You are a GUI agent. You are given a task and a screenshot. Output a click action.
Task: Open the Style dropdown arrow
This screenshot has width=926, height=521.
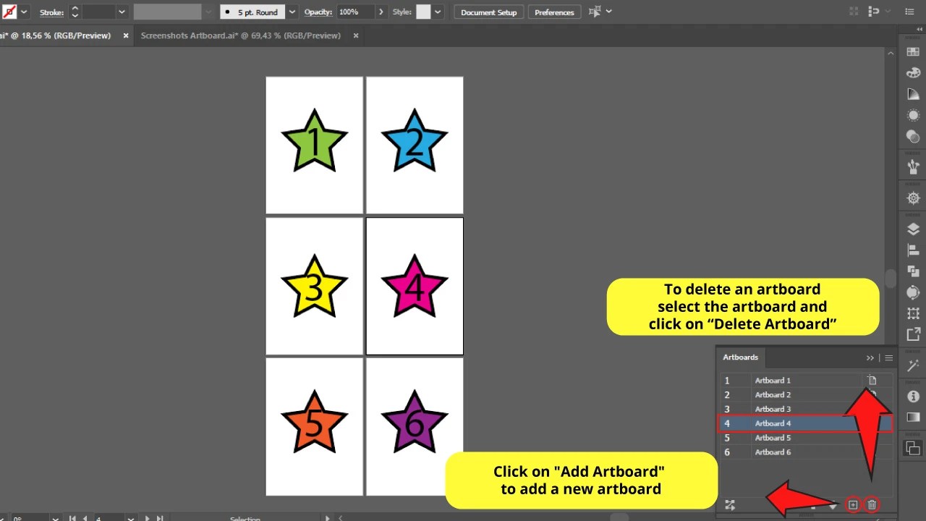click(438, 12)
